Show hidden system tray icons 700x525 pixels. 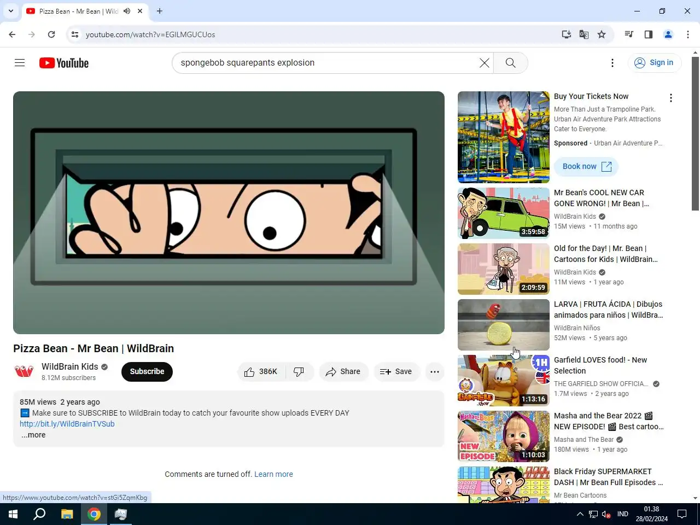580,514
